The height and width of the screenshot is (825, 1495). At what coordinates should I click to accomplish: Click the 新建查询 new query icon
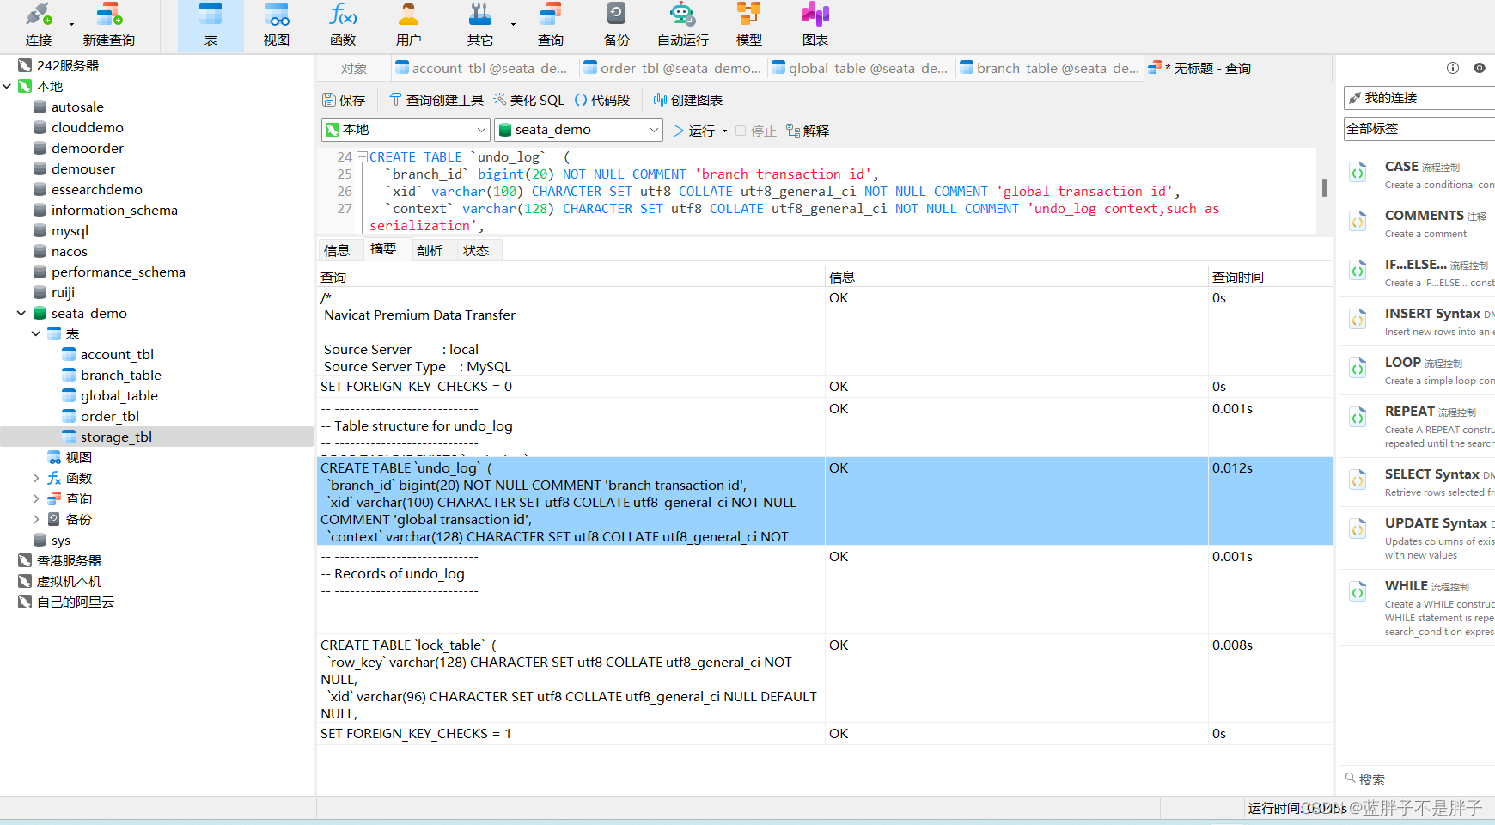coord(109,24)
